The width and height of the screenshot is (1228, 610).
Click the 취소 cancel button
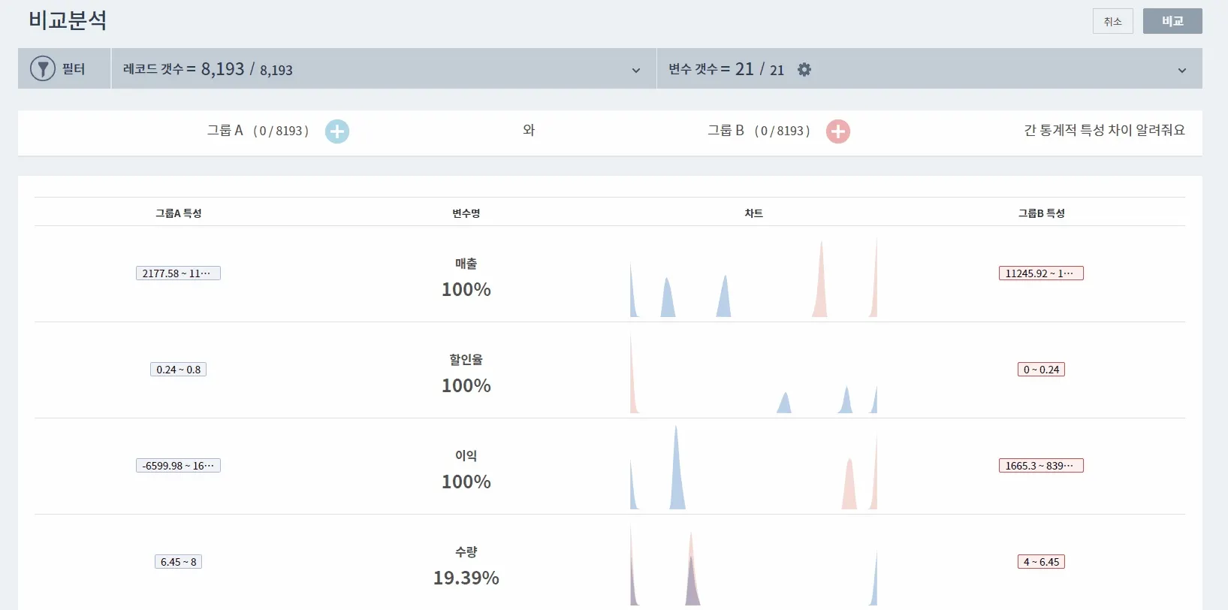pyautogui.click(x=1113, y=21)
